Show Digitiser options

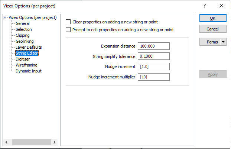23,59
